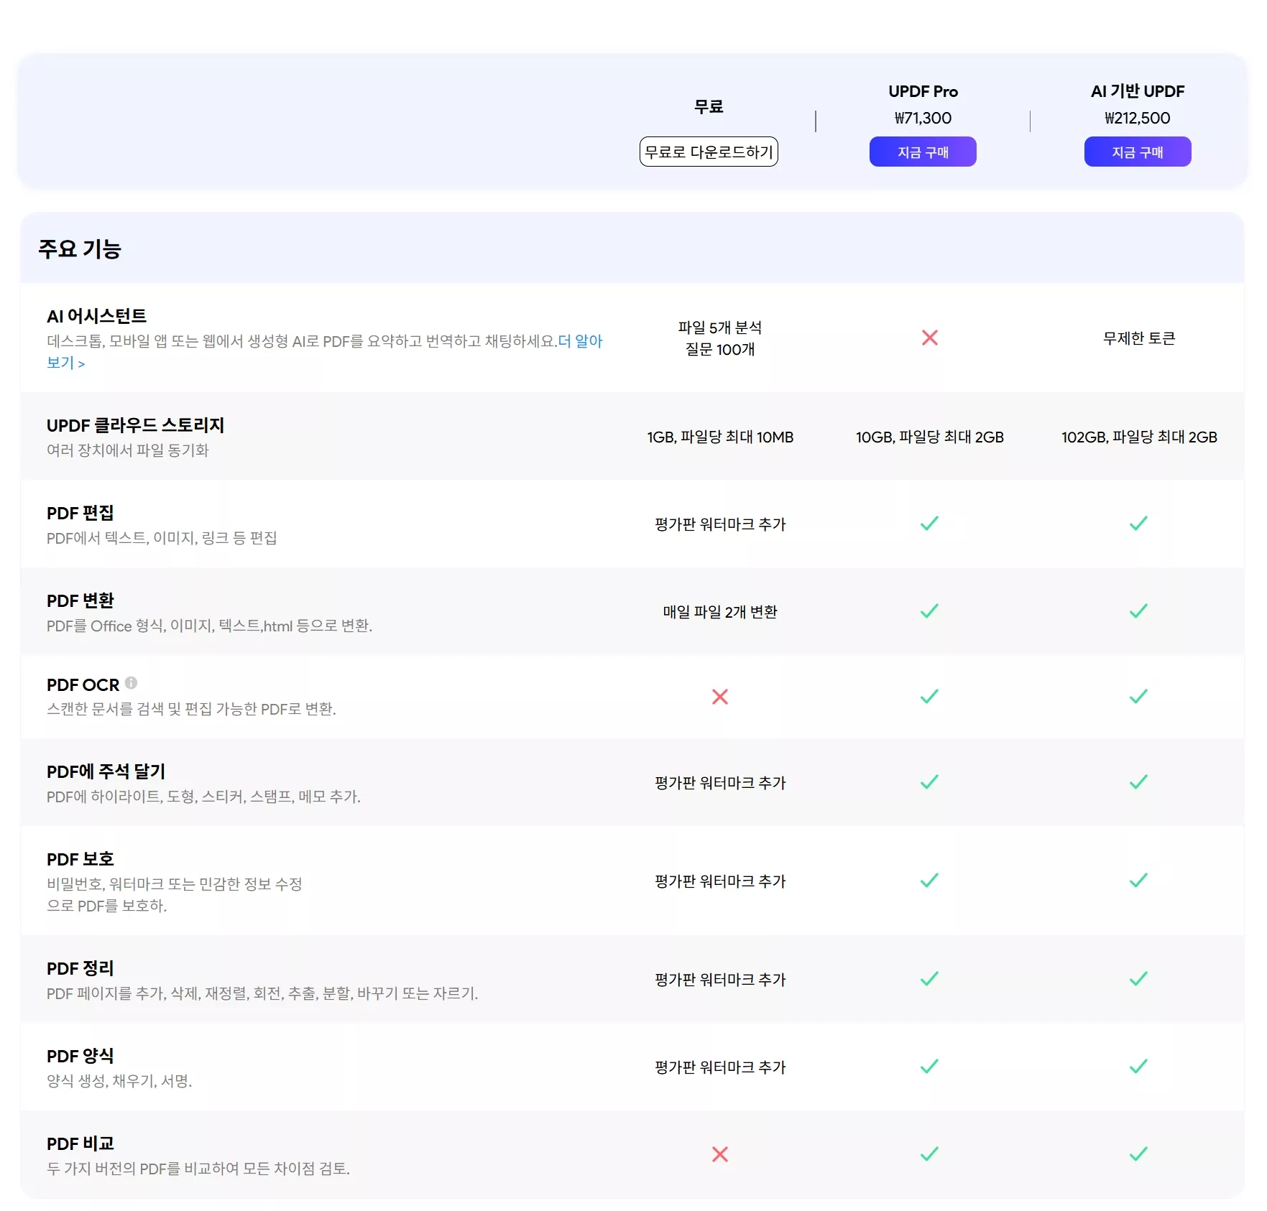Click AI 기반 UPDF checkmark in PDF 정리 row

pyautogui.click(x=1139, y=979)
